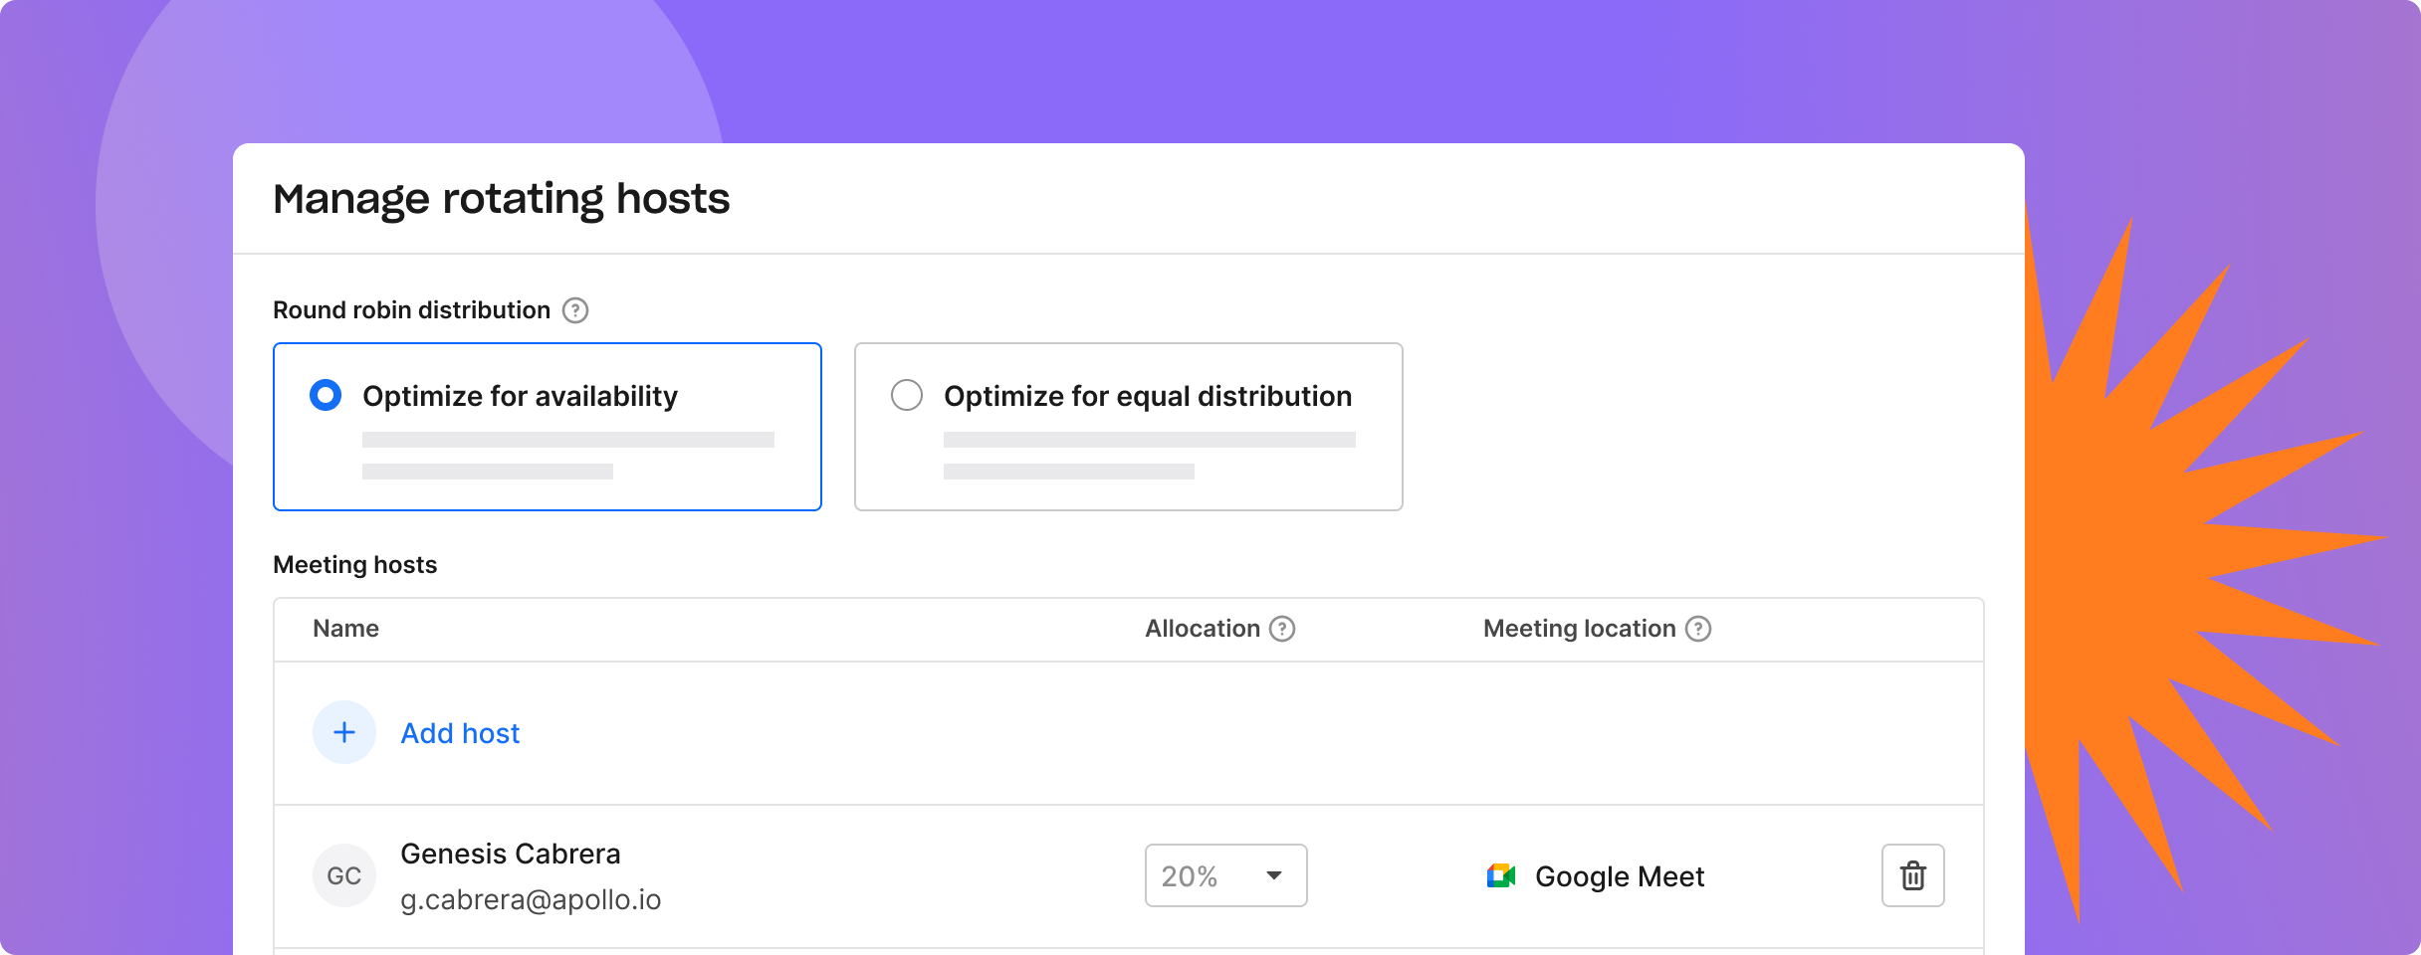The height and width of the screenshot is (955, 2421).
Task: Click the allocation dropdown arrow
Action: (1275, 875)
